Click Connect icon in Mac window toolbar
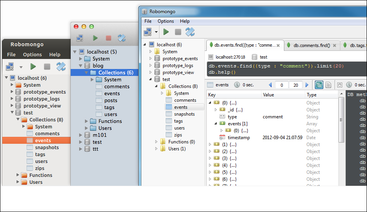367x212 pixels. tap(80, 38)
